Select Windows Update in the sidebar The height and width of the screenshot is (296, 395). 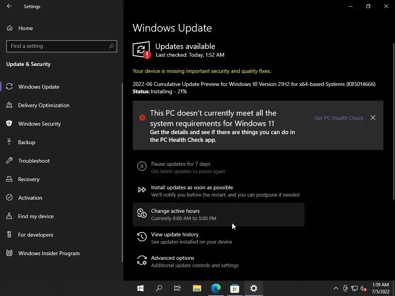[61, 87]
